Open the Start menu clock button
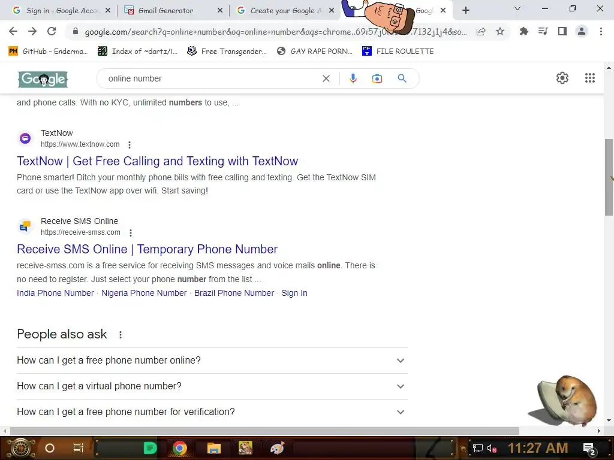The height and width of the screenshot is (460, 614). [x=20, y=448]
